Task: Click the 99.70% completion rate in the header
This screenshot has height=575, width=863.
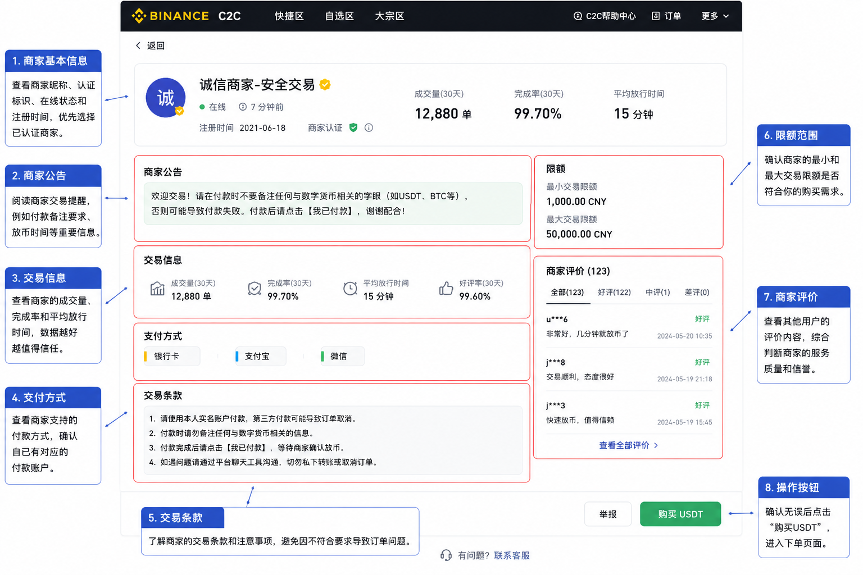Action: click(x=538, y=114)
